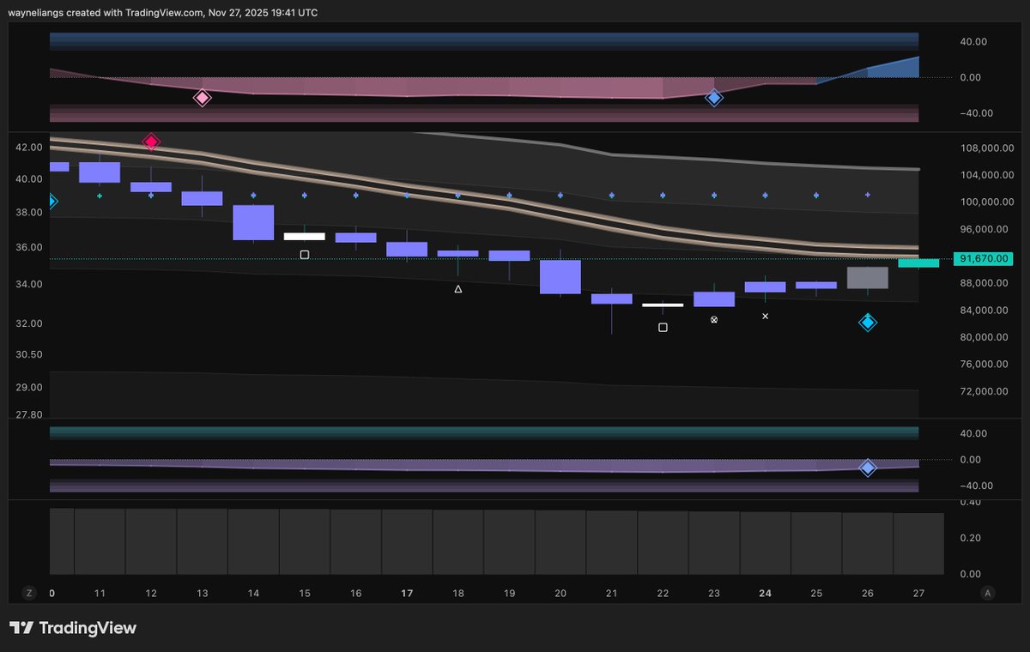The height and width of the screenshot is (652, 1030).
Task: Click the white square marker under the 22 candle
Action: 663,327
